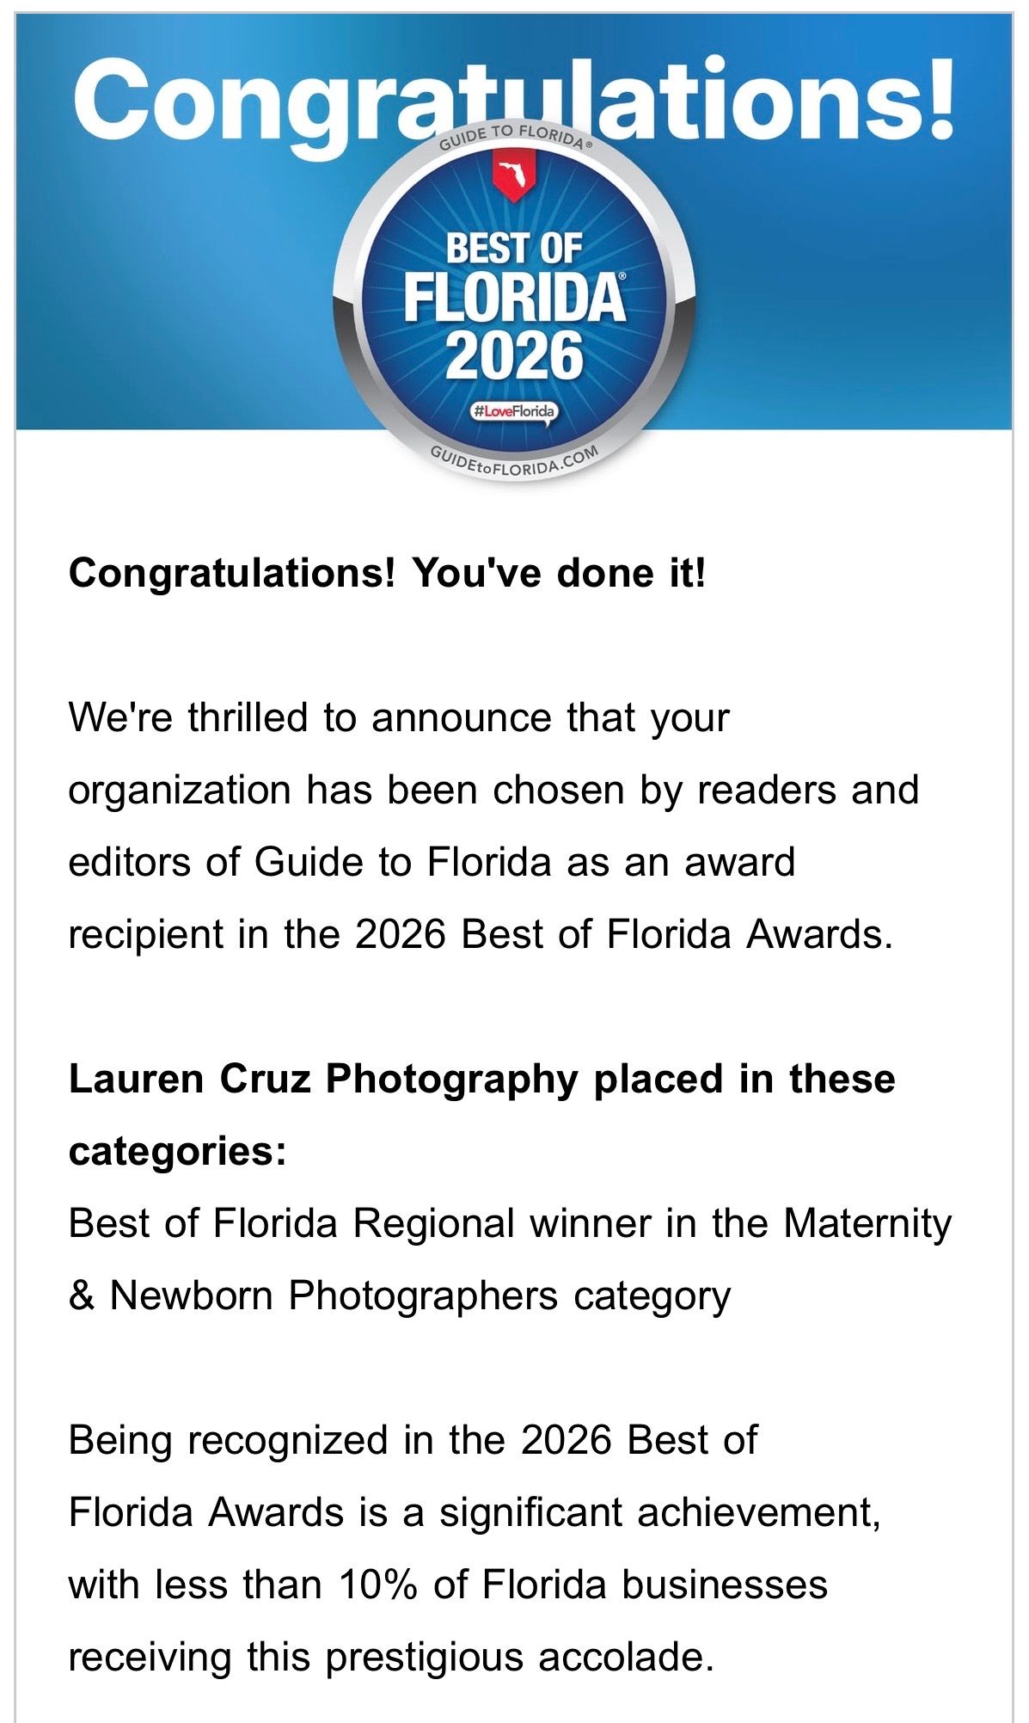This screenshot has height=1723, width=1029.
Task: Select the 'receiving this prestigious accolade.' line
Action: (x=391, y=1658)
